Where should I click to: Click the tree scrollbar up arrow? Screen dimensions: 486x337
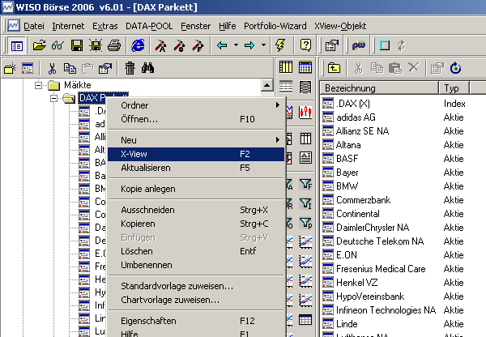pyautogui.click(x=266, y=85)
